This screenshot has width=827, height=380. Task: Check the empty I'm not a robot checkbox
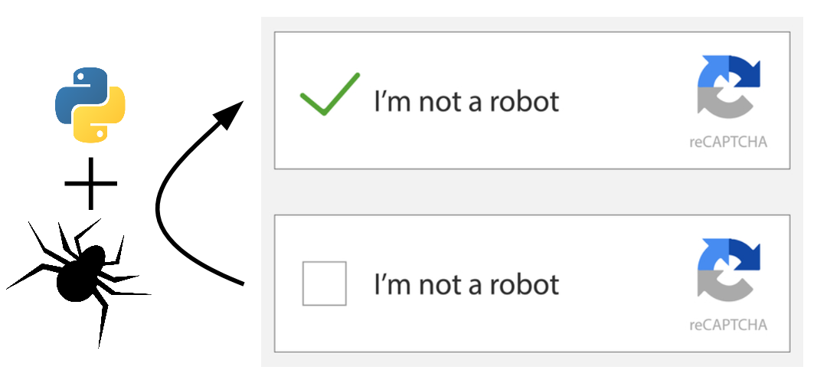pyautogui.click(x=325, y=283)
